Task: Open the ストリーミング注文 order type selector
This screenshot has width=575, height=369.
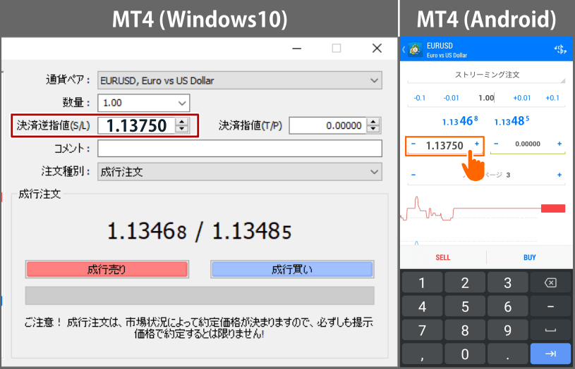Action: point(487,75)
